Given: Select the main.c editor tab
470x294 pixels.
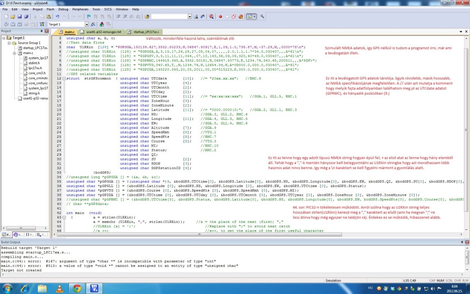Looking at the screenshot, I should click(67, 32).
